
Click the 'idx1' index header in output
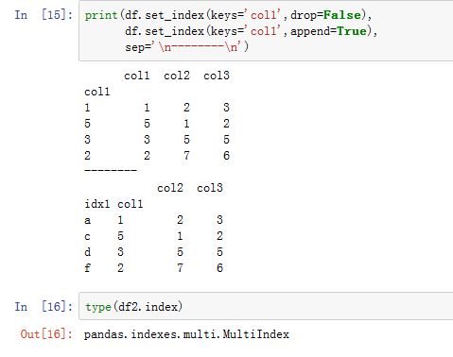point(97,204)
